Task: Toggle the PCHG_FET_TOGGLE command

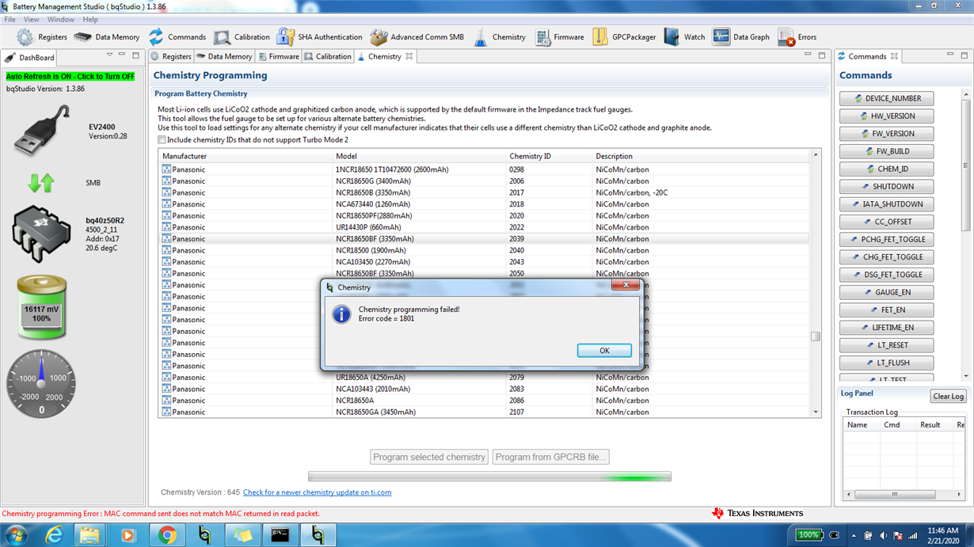Action: click(886, 239)
